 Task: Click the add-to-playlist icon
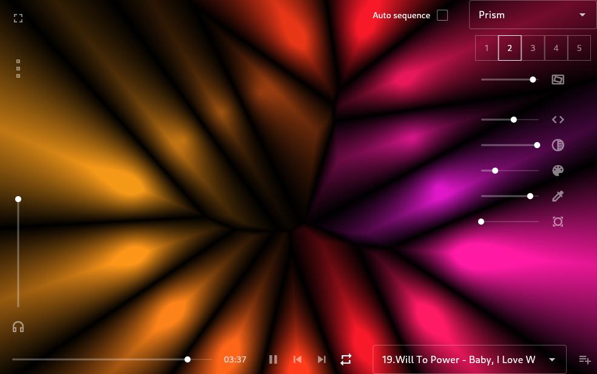[x=585, y=359]
